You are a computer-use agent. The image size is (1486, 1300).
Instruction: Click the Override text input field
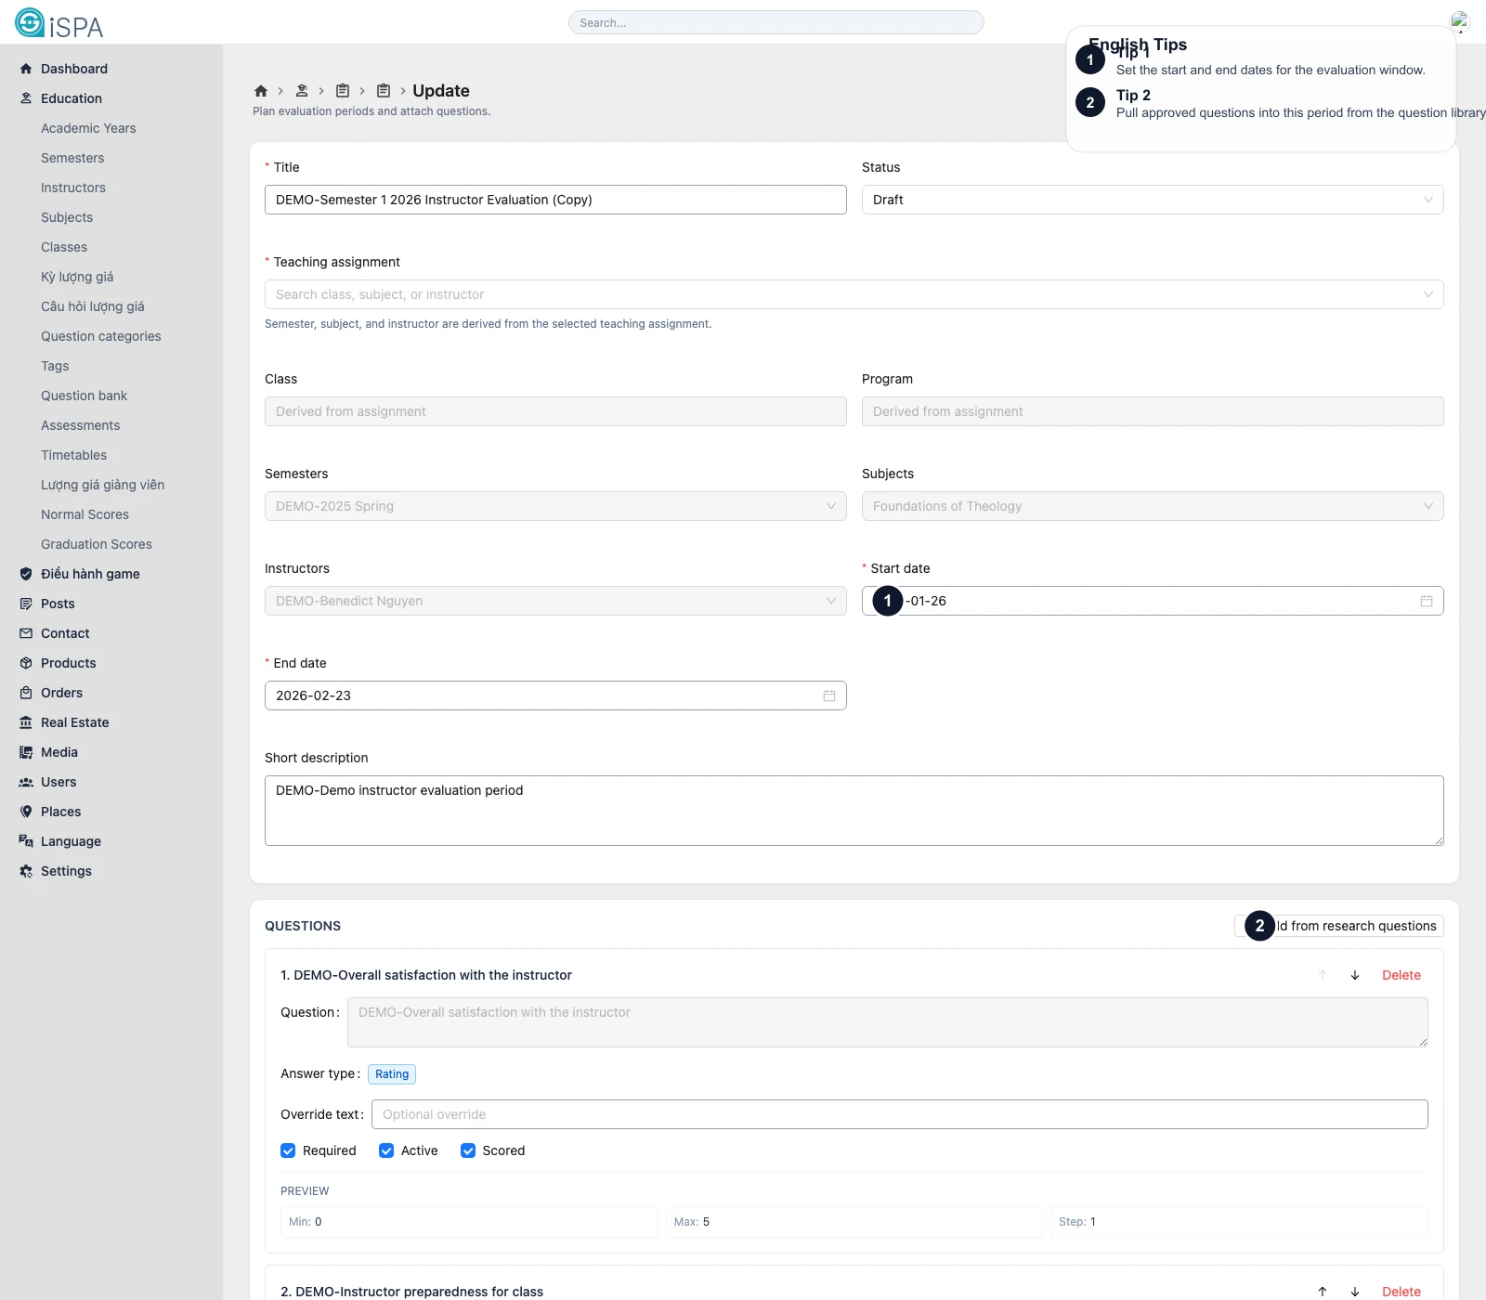click(898, 1114)
